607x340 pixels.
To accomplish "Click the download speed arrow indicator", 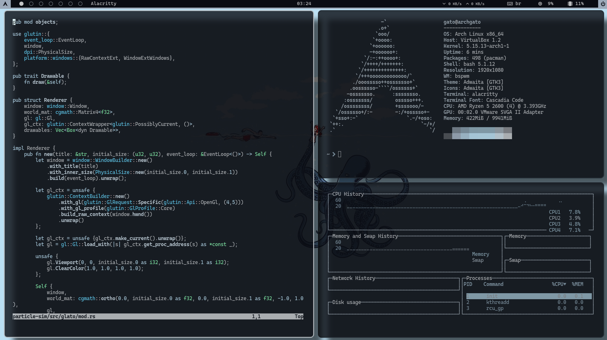I will coord(444,4).
